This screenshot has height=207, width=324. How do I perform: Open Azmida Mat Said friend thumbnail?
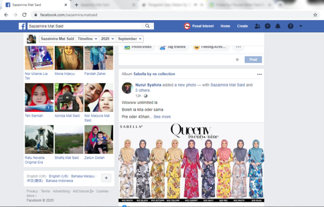(x=69, y=98)
